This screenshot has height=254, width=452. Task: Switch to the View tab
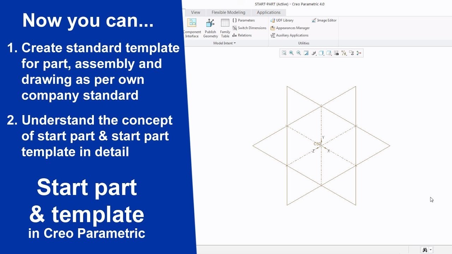tap(196, 12)
